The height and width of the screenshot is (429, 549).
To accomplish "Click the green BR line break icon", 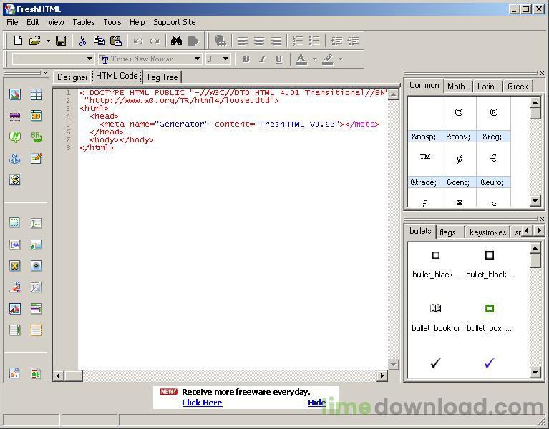I will point(36,137).
